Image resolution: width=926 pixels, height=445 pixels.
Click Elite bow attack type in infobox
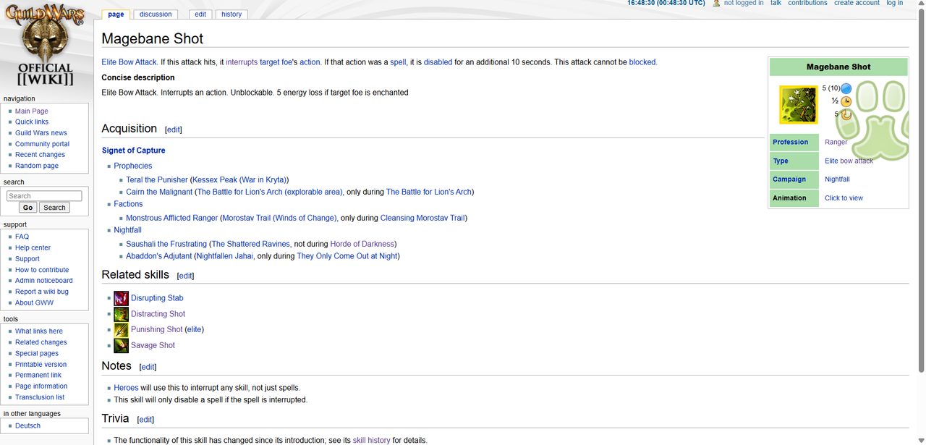849,161
